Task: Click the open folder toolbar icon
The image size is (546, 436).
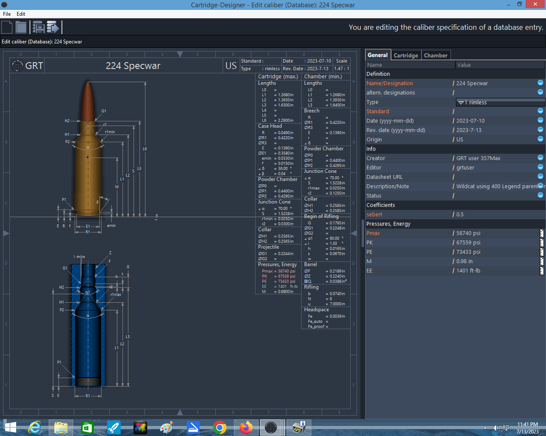Action: [21, 27]
